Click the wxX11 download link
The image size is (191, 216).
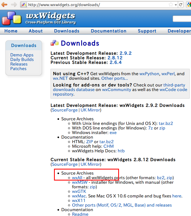78,200
